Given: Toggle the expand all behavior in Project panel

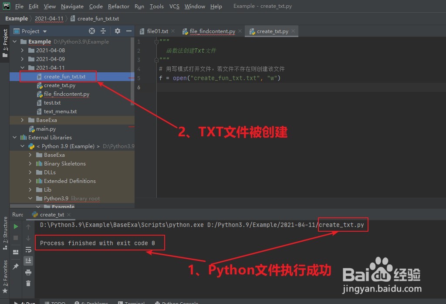Looking at the screenshot, I should click(104, 31).
